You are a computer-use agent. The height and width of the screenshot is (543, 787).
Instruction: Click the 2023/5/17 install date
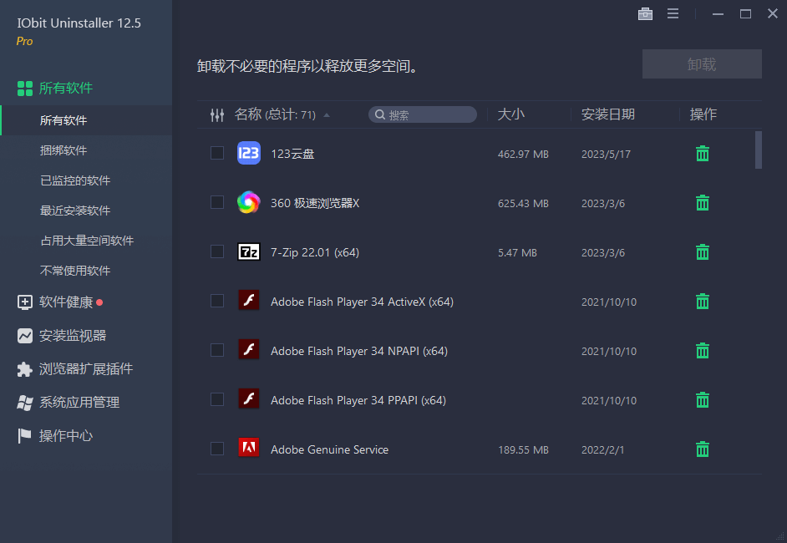(x=606, y=154)
